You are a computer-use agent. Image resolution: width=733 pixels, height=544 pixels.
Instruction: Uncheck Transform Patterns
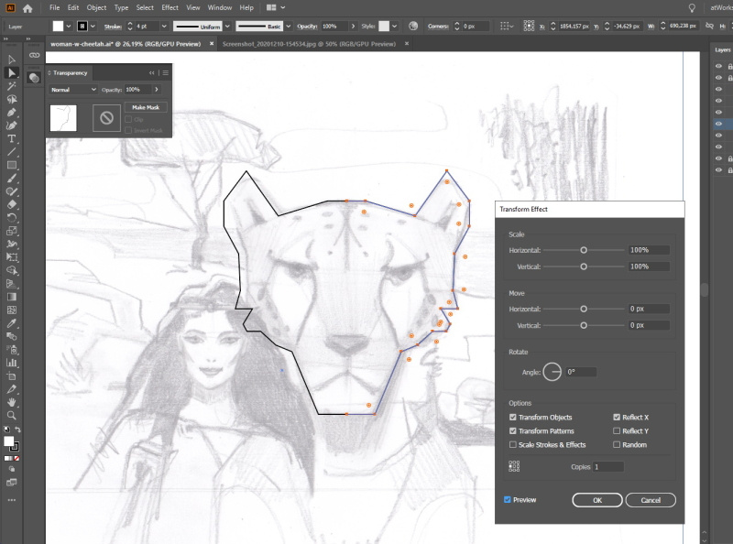click(515, 431)
